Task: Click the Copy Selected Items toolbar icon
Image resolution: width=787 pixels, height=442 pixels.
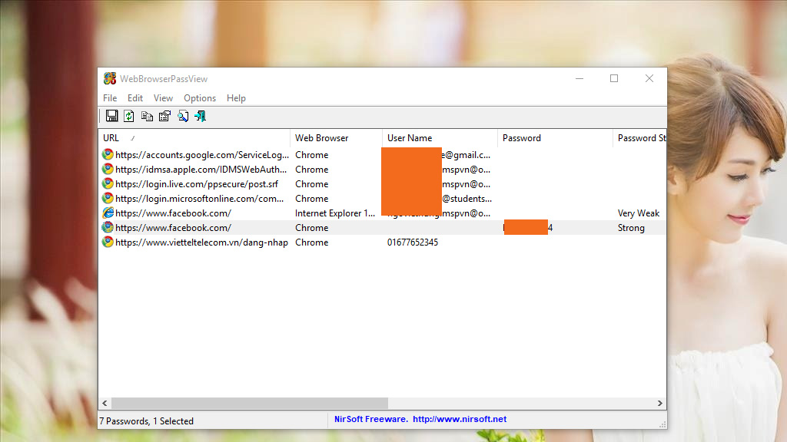Action: click(x=147, y=117)
